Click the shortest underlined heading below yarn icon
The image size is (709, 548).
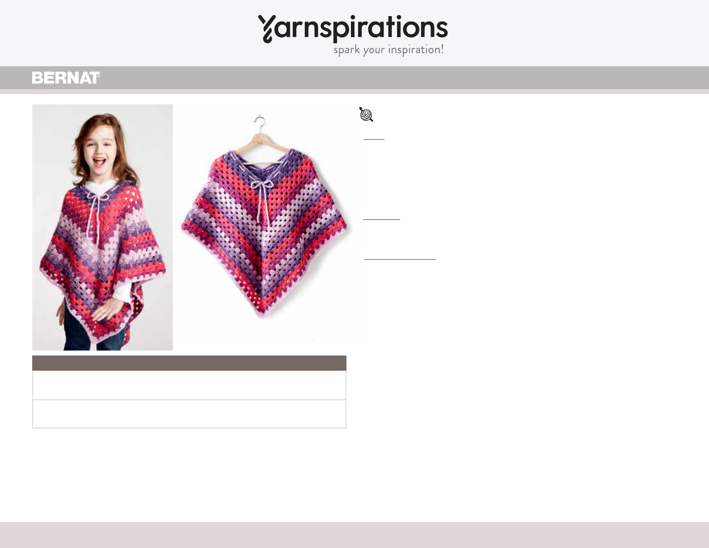(374, 139)
